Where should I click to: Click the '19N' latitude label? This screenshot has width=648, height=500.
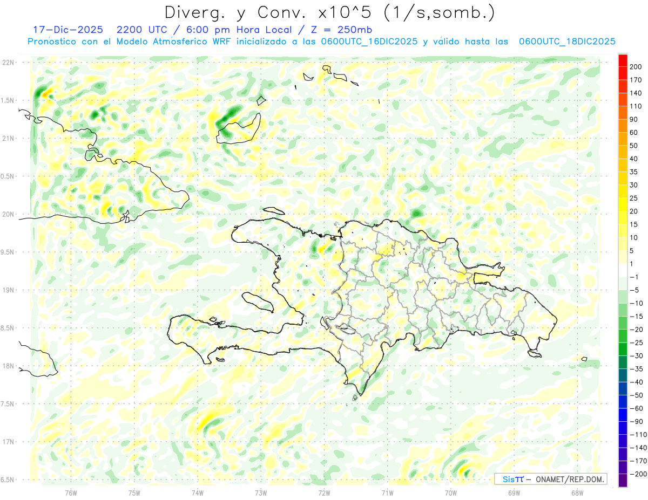8,290
